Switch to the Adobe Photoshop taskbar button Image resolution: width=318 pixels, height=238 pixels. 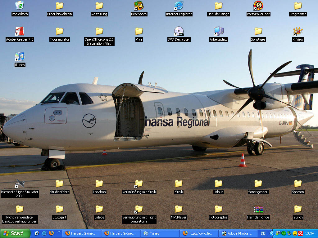[239, 233]
